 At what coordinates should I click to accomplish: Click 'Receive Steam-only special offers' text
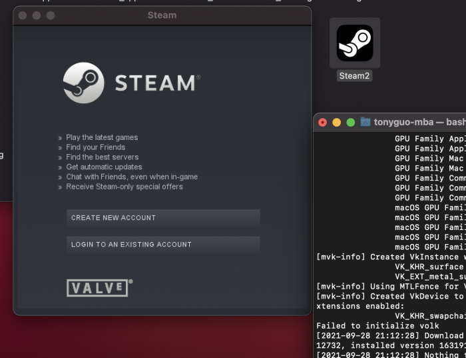pyautogui.click(x=124, y=187)
